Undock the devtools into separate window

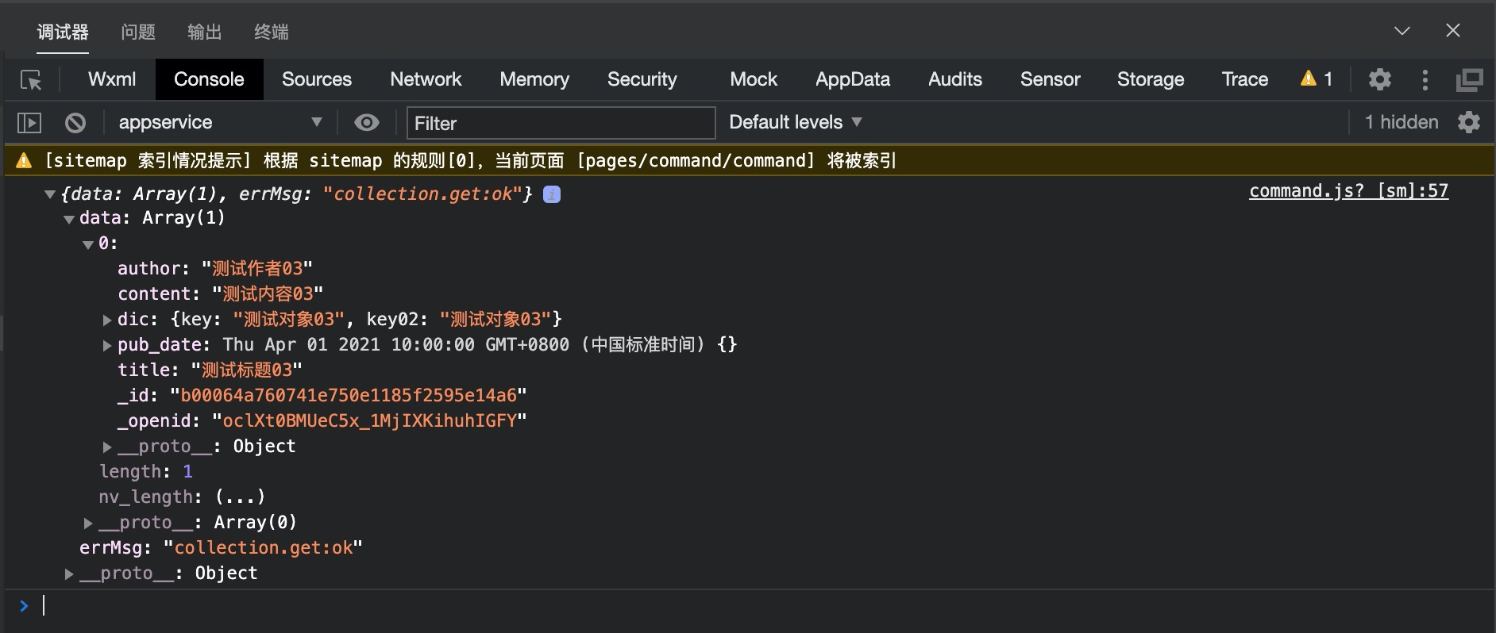click(1469, 79)
